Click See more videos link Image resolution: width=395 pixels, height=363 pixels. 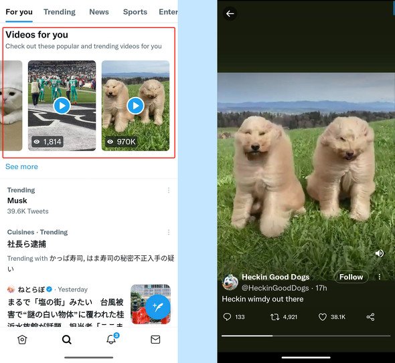pyautogui.click(x=21, y=166)
